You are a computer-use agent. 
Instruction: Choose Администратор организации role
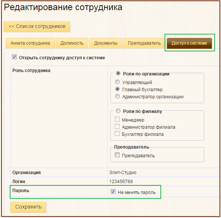coord(117,96)
